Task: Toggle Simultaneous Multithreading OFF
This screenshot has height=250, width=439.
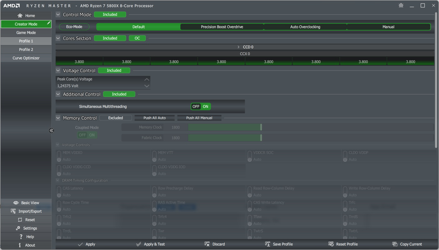Action: tap(196, 107)
